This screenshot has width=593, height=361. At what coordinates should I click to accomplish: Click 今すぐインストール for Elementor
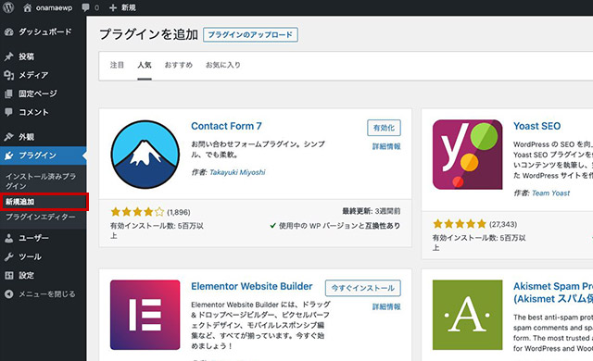[x=362, y=288]
